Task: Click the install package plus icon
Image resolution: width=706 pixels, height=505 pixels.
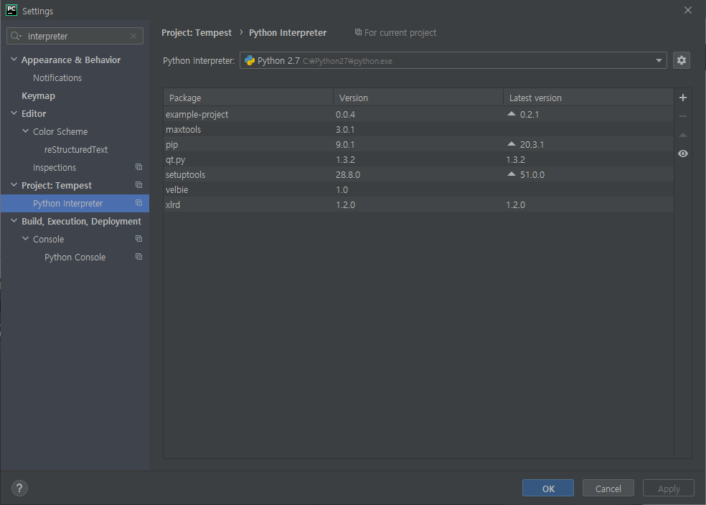Action: (682, 98)
